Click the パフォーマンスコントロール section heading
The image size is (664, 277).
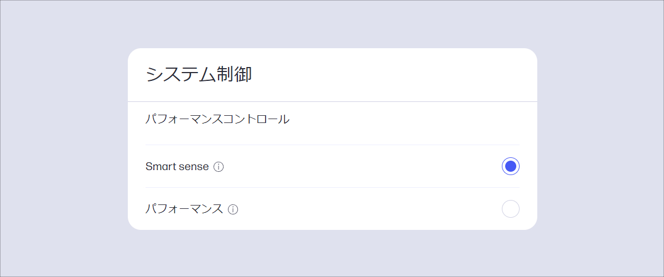point(217,119)
